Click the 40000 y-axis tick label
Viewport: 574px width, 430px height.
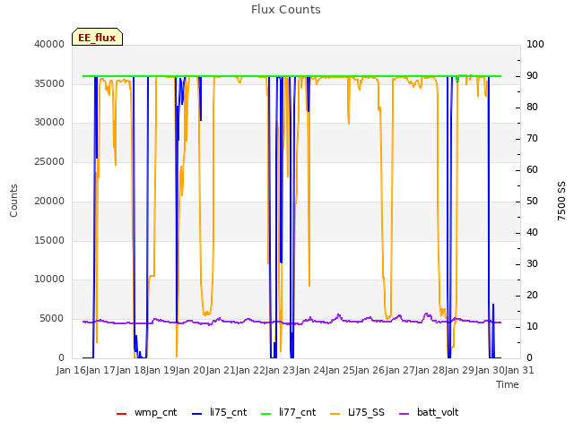point(49,44)
